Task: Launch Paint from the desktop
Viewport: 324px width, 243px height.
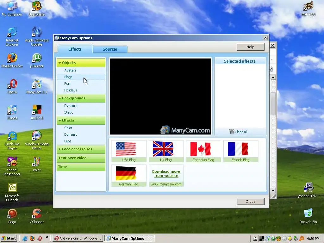Action: [x=37, y=164]
